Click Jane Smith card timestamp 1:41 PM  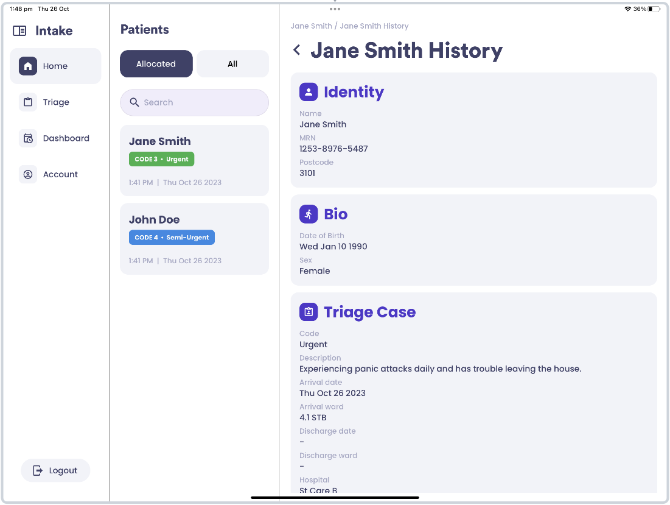click(x=141, y=183)
